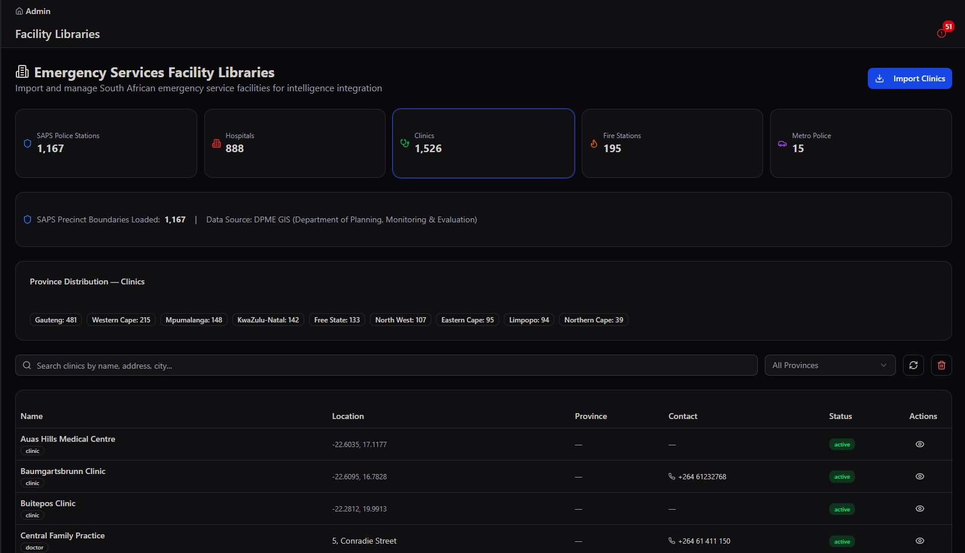965x553 pixels.
Task: Click the car icon in Metro Police card
Action: pyautogui.click(x=782, y=143)
